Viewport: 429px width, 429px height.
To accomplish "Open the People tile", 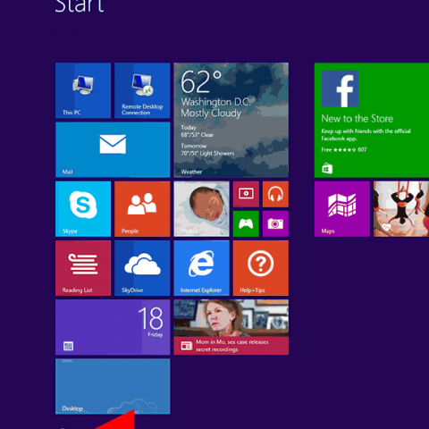I will [x=142, y=209].
